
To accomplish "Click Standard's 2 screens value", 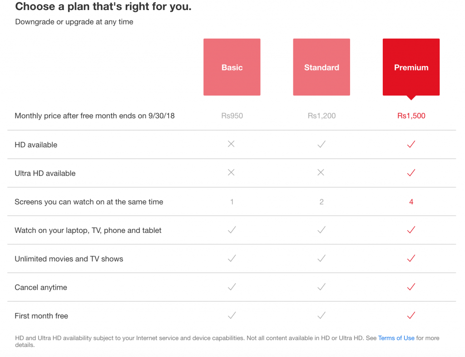I will [322, 201].
